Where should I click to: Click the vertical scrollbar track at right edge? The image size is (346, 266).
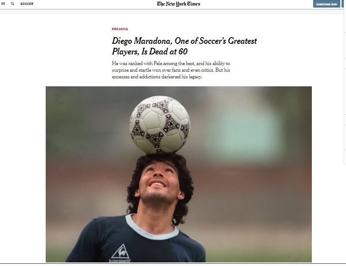(x=345, y=132)
